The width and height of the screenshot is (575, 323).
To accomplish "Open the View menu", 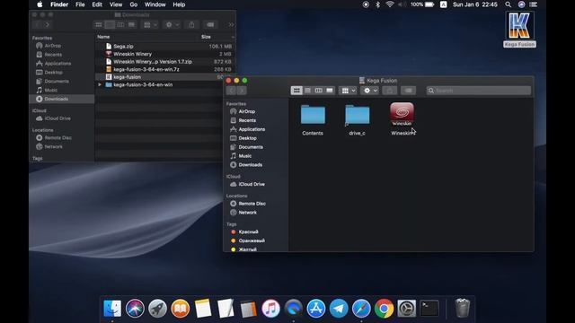I will pos(116,4).
